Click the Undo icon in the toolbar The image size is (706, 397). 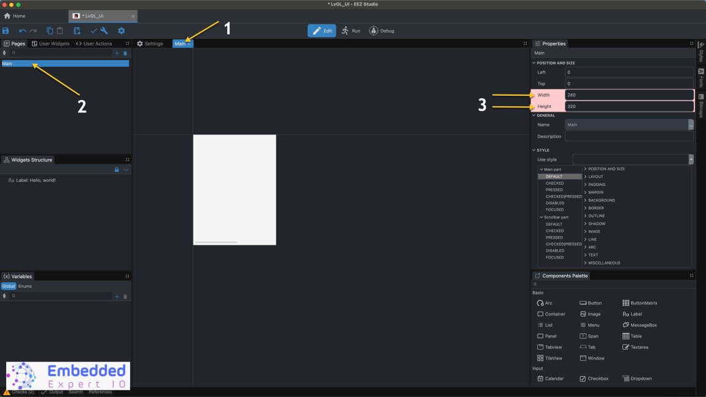click(22, 30)
